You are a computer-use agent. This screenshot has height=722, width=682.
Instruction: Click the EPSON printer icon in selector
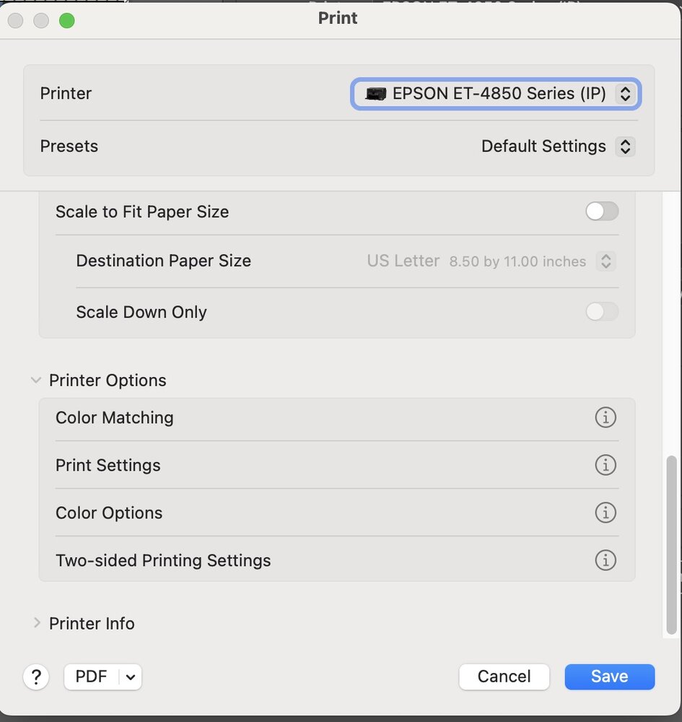click(x=376, y=94)
